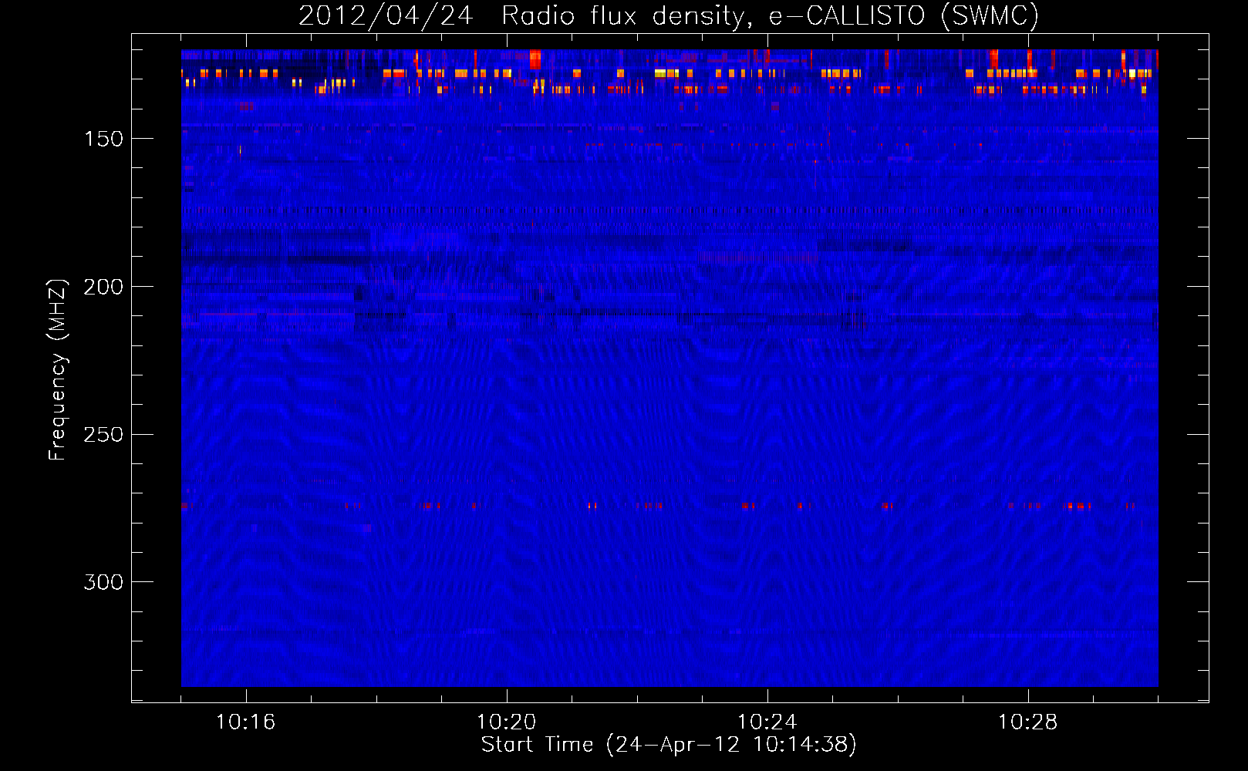
Task: Click the 300 frequency tick label
Action: tap(104, 582)
